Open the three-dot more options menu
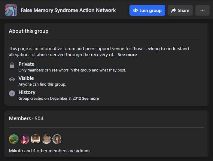The height and width of the screenshot is (161, 213). point(202,10)
